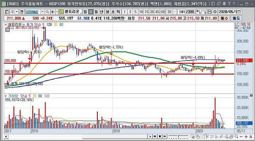255x141 pixels.
Task: Select the 15 interval button
Action: coord(147,12)
